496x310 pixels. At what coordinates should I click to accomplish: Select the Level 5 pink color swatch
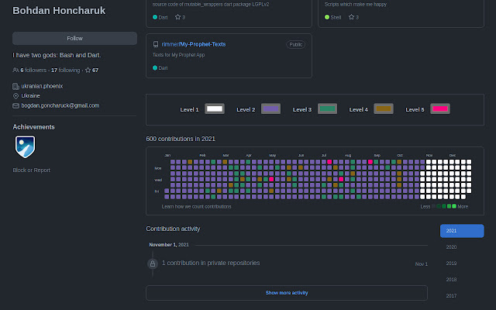point(440,109)
